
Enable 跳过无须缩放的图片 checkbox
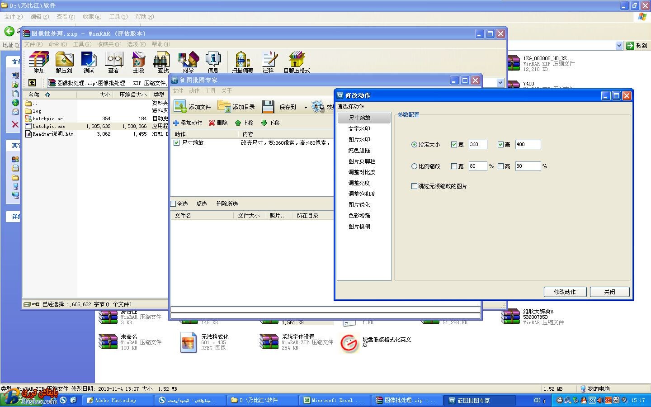[x=414, y=186]
